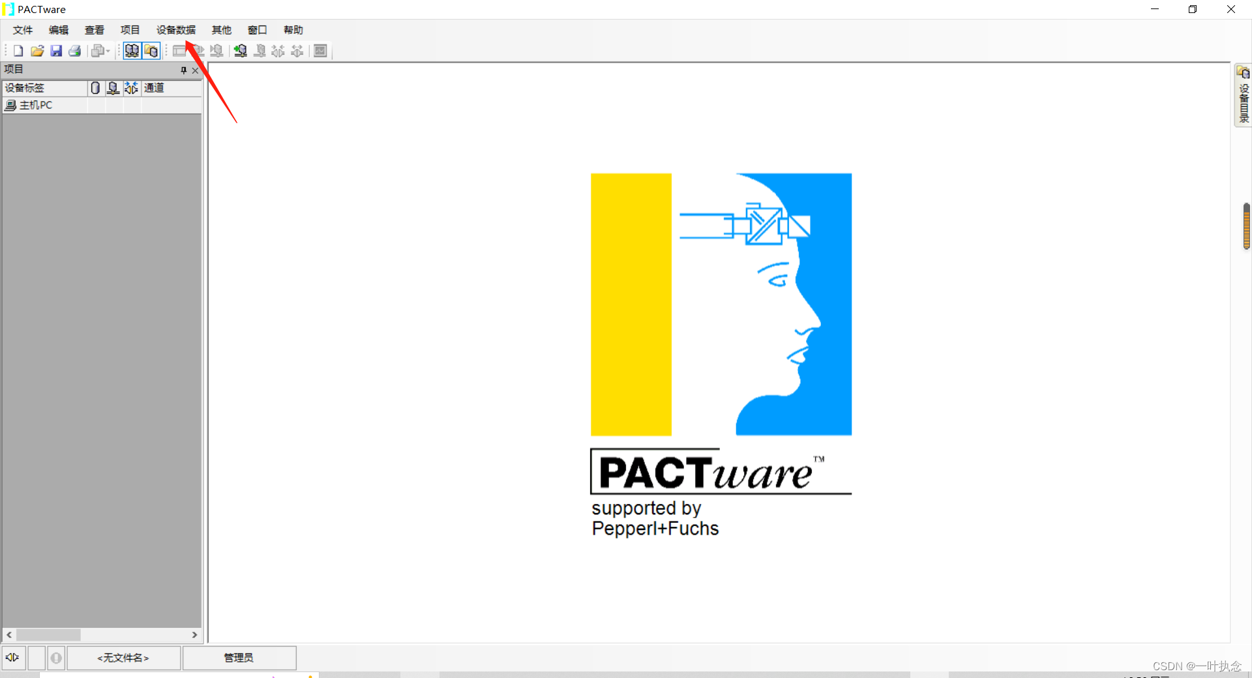Open the 查看 menu
This screenshot has height=678, width=1252.
point(95,30)
